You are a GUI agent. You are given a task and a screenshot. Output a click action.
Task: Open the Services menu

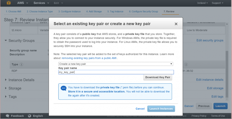[x=41, y=3]
